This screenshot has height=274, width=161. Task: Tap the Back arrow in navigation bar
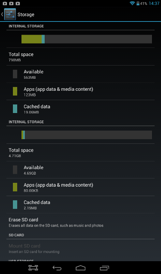[57, 268]
